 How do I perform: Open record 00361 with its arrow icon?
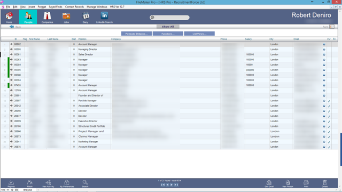pyautogui.click(x=11, y=54)
